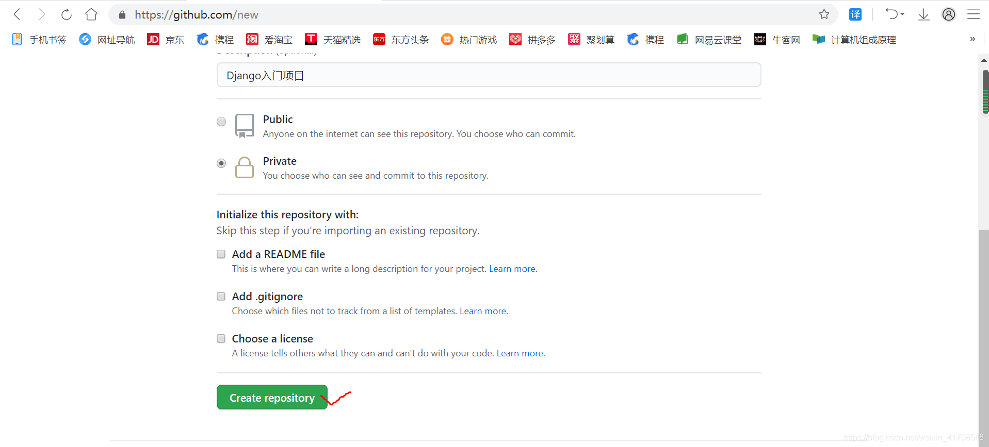Open the 拼多多 bookmark
Image resolution: width=989 pixels, height=447 pixels.
(532, 40)
